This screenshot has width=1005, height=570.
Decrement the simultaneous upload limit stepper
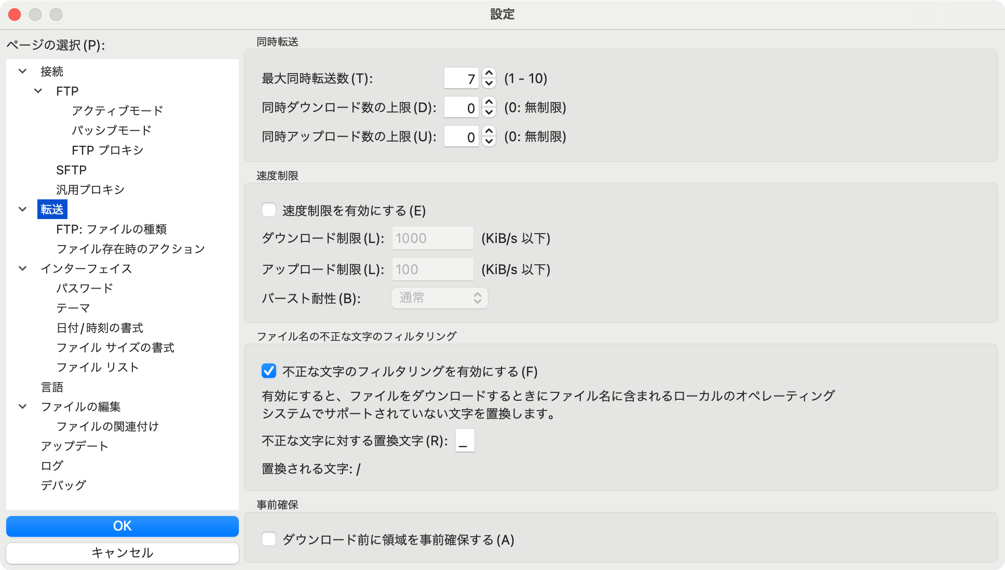tap(488, 142)
